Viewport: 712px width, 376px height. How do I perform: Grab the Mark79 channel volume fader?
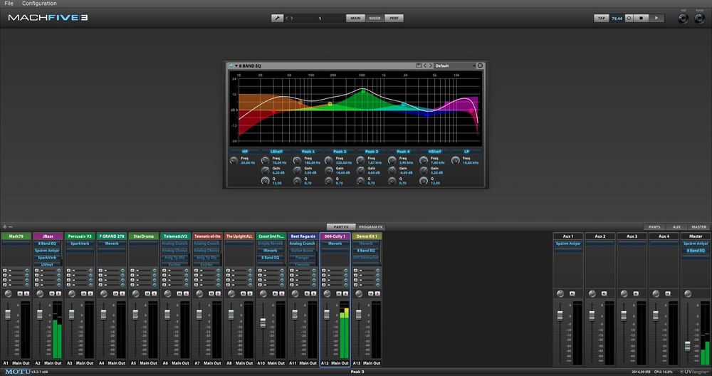click(8, 314)
